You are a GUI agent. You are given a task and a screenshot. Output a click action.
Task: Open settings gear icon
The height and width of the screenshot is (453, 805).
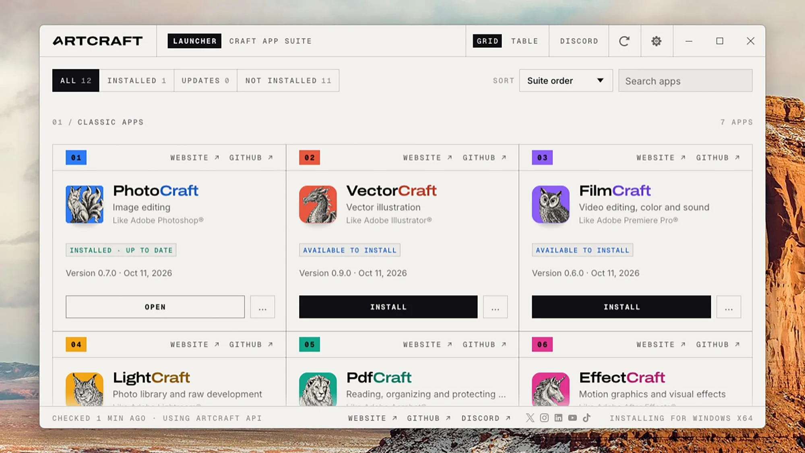click(x=656, y=41)
